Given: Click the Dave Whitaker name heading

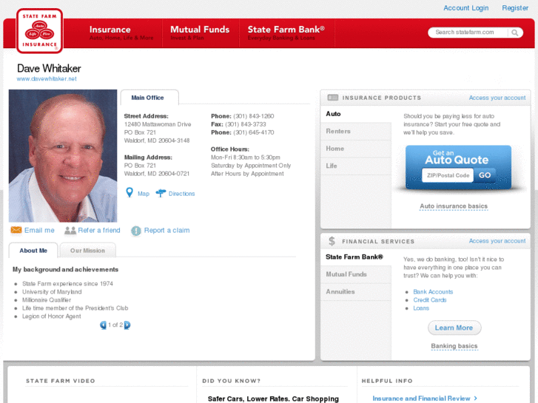Looking at the screenshot, I should click(49, 68).
